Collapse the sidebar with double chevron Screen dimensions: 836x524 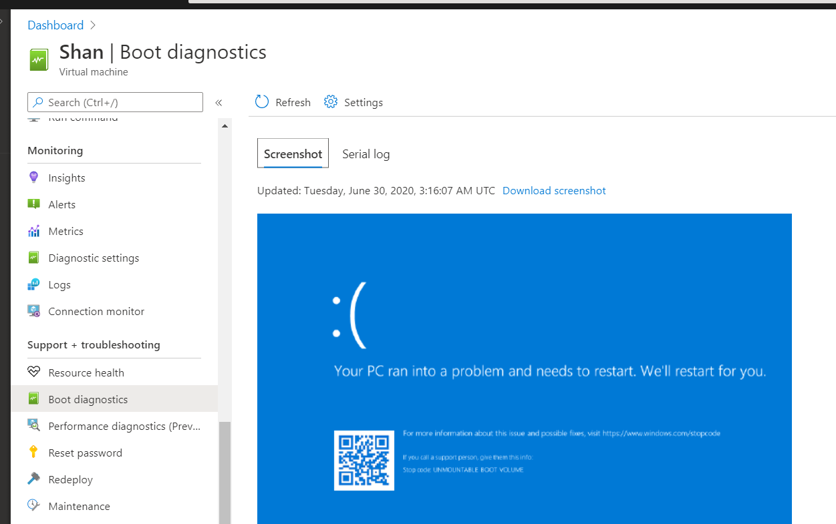point(219,103)
